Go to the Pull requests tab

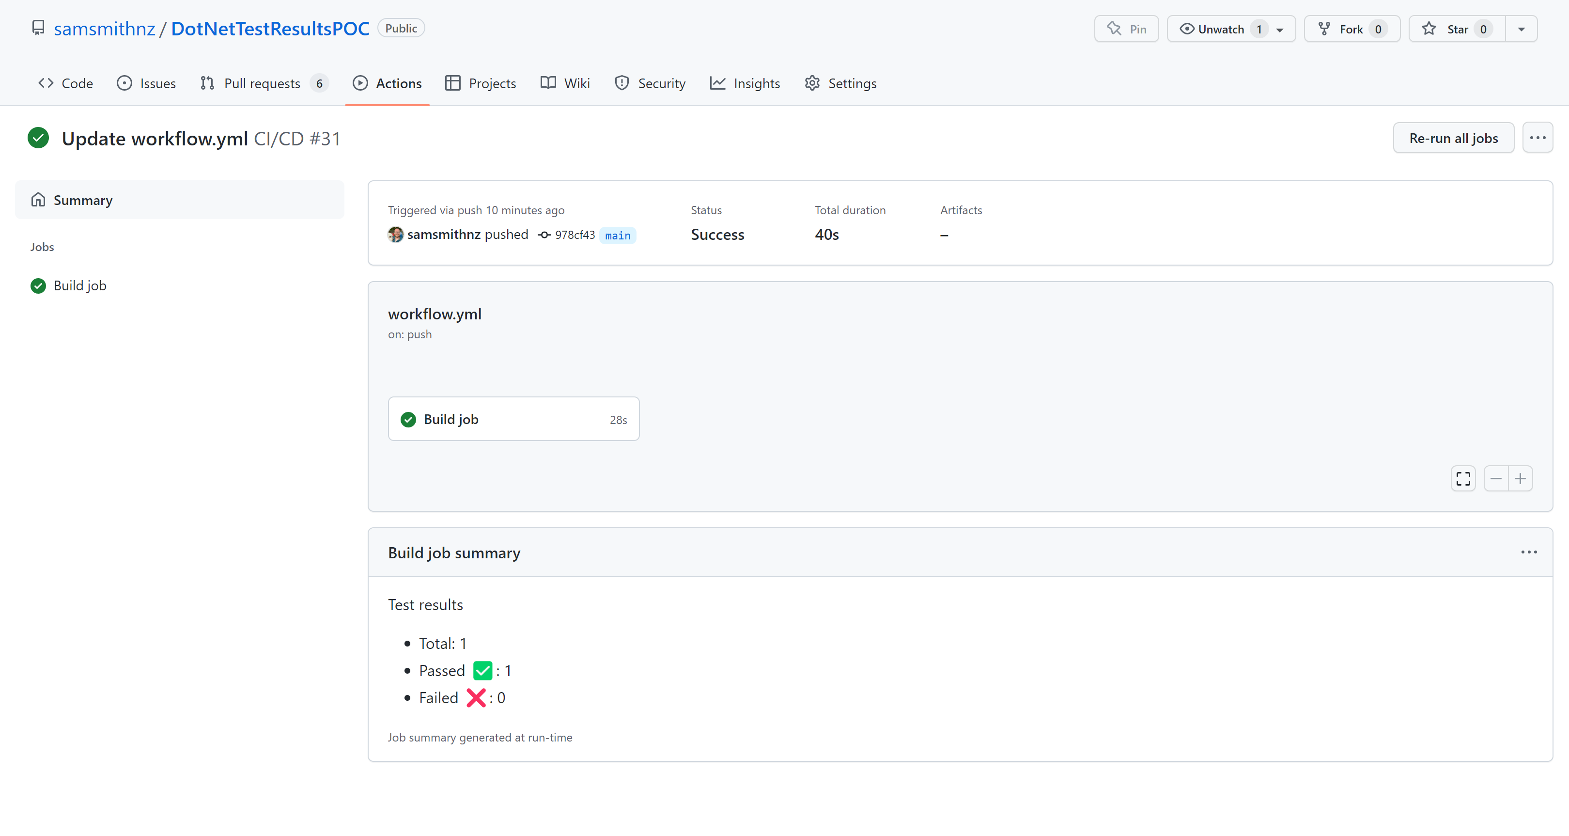click(x=264, y=83)
